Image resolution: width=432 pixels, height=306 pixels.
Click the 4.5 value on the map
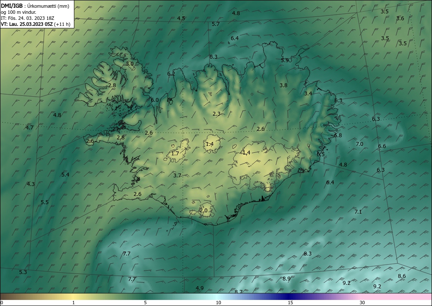(x=181, y=19)
